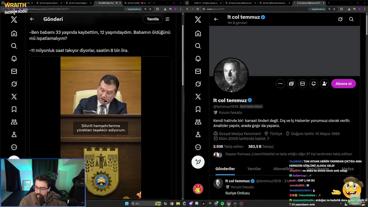The image size is (368, 207).
Task: Go back from lt col temmuz profile
Action: point(216,19)
